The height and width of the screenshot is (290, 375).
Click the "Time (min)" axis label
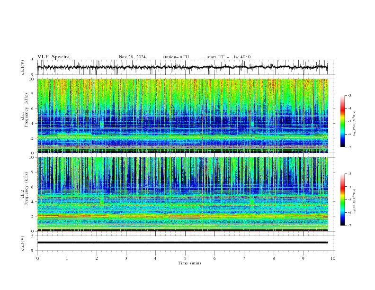pos(189,263)
